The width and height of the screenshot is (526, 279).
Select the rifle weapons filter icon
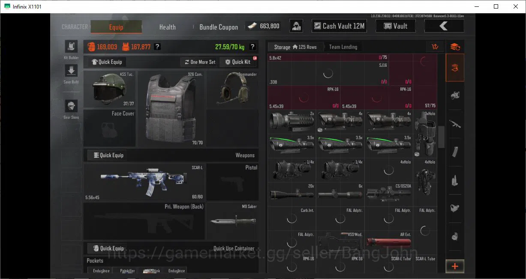tap(455, 124)
